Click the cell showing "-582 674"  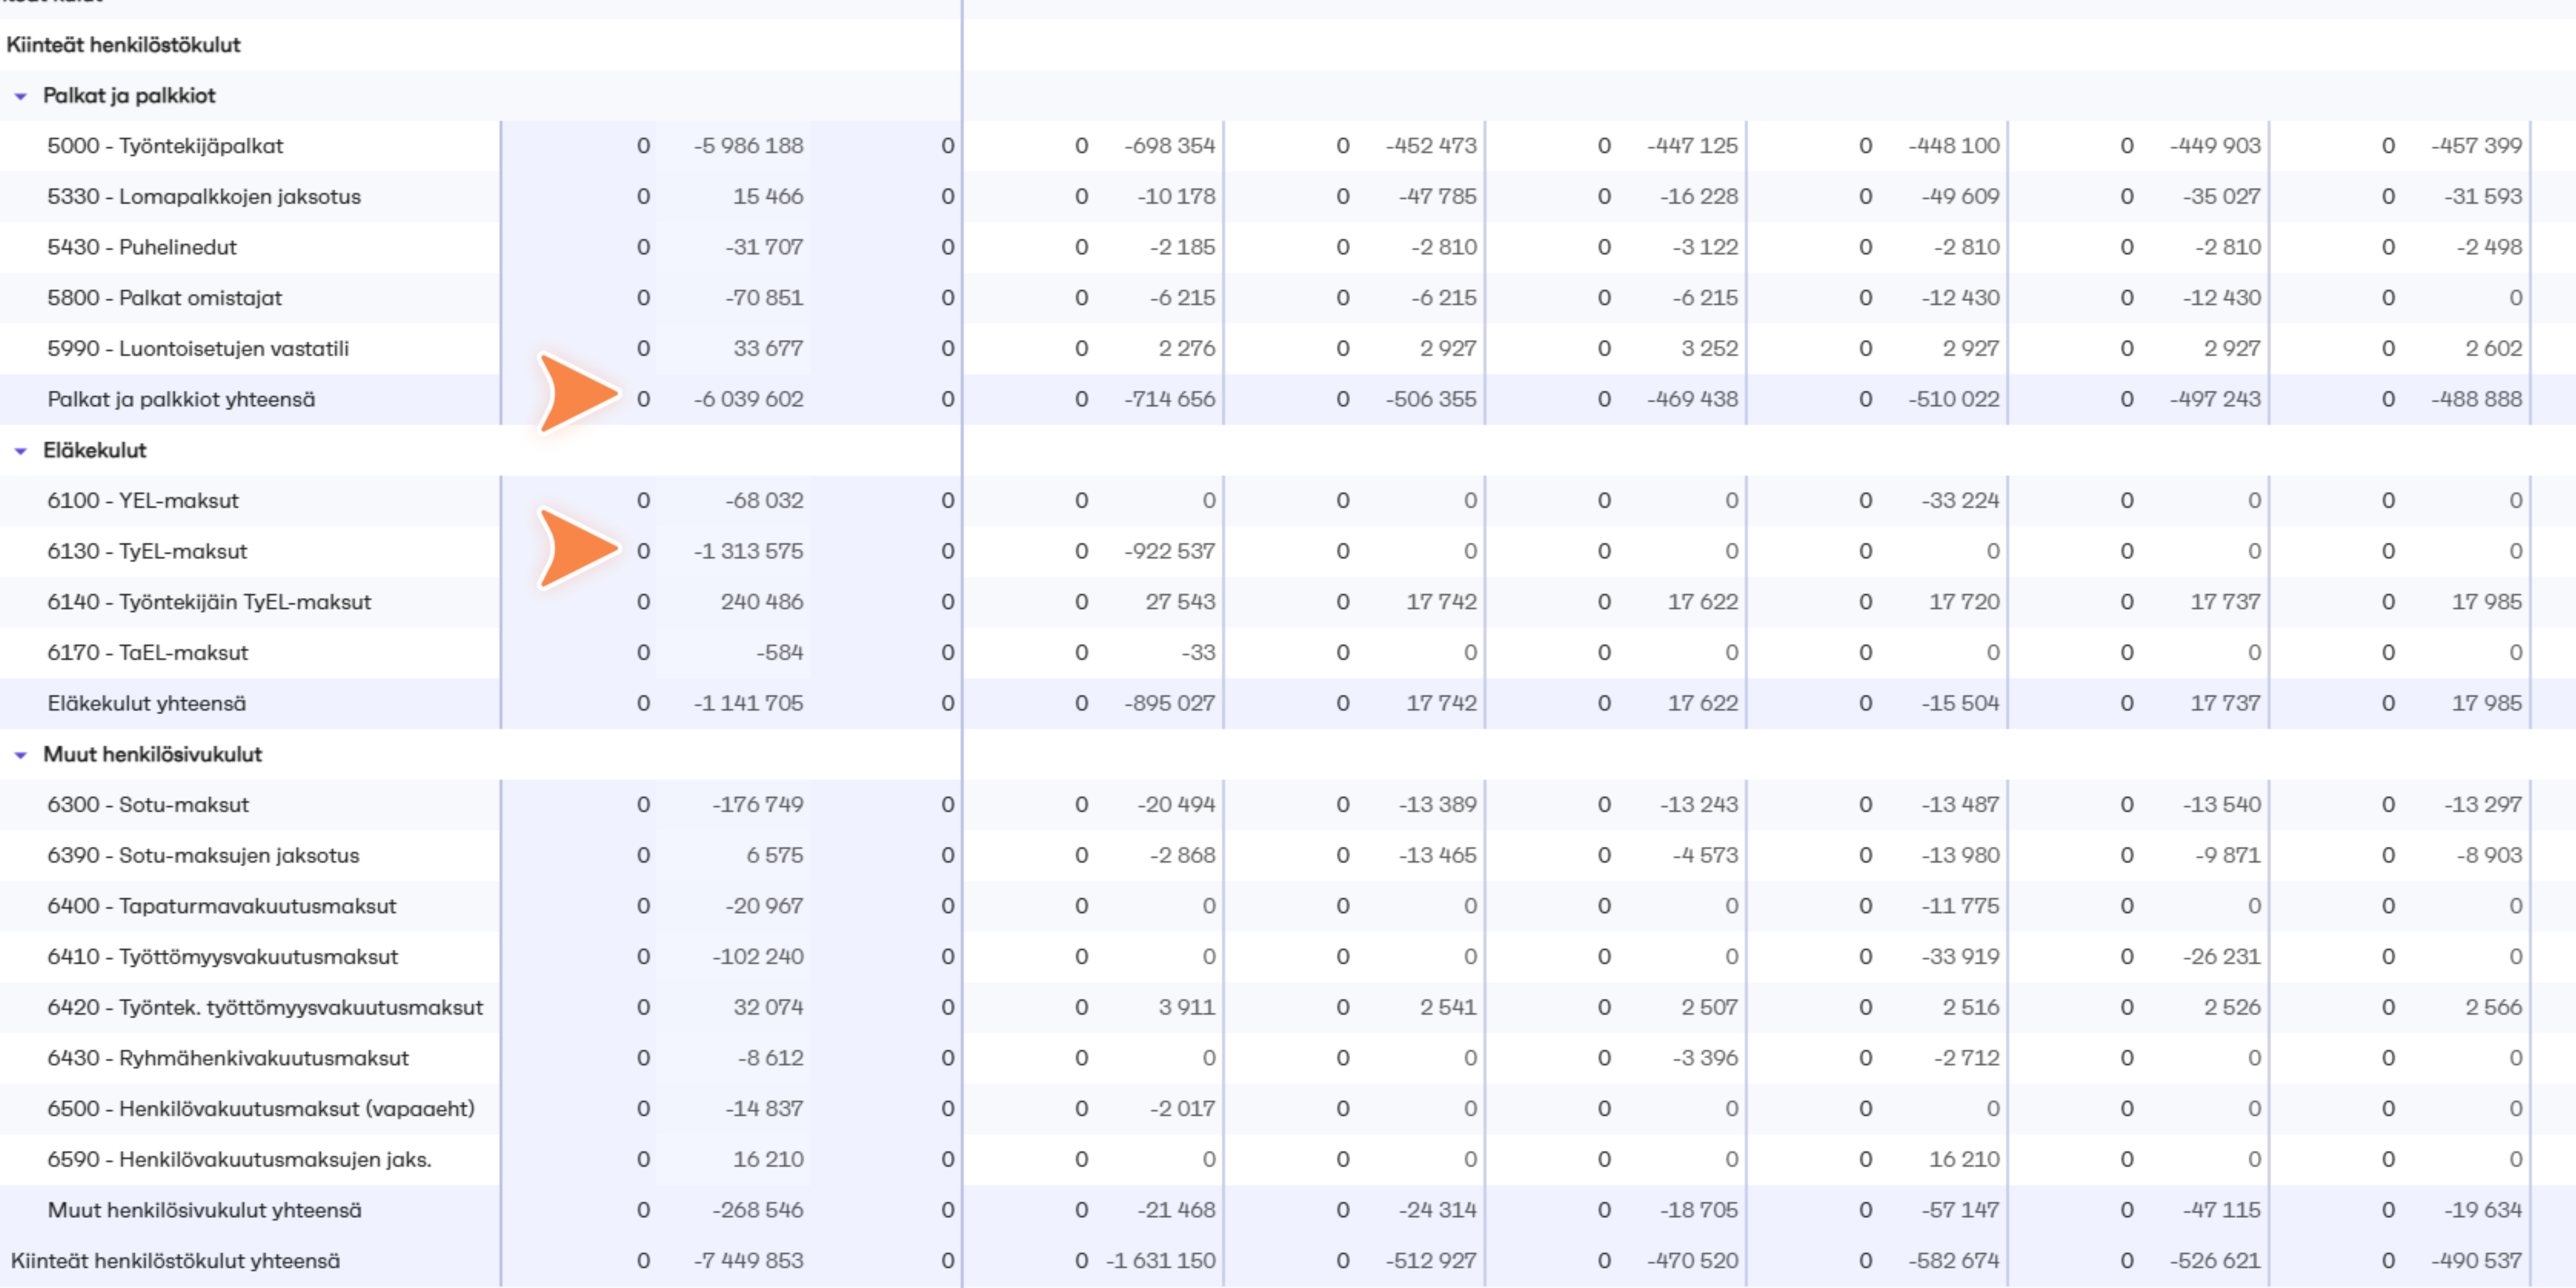click(1954, 1261)
